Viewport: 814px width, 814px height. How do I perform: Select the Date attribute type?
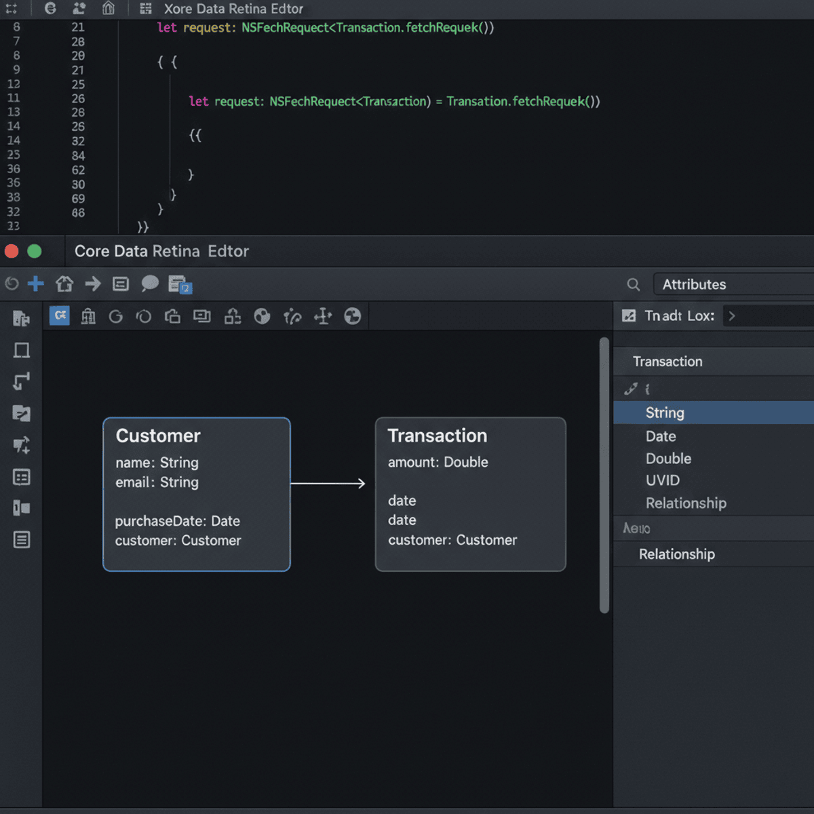660,436
